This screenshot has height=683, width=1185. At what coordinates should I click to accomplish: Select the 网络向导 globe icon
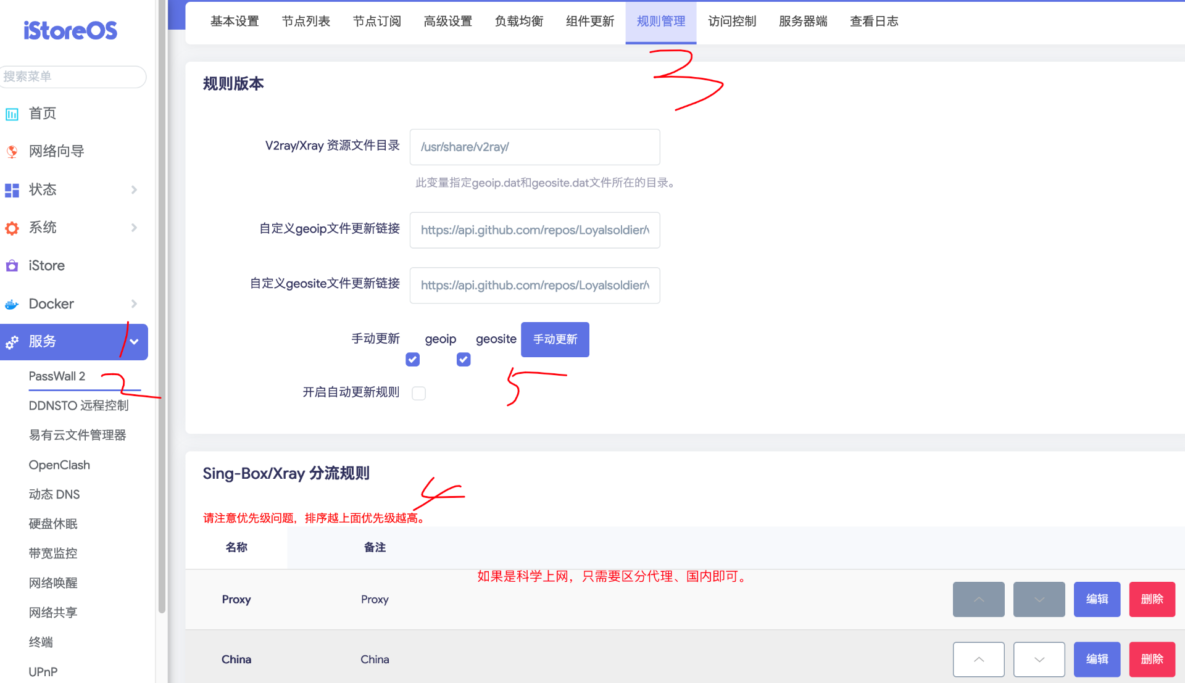pyautogui.click(x=12, y=151)
